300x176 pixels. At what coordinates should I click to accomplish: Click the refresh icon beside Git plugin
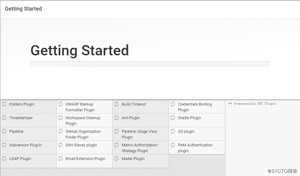point(173,131)
